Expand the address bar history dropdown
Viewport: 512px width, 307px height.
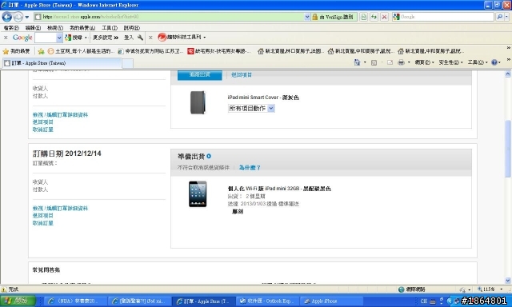(307, 17)
